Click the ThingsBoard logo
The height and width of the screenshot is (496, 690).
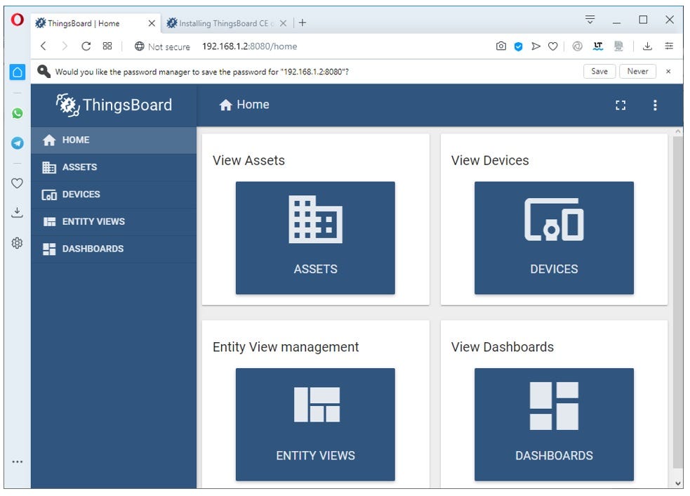114,105
